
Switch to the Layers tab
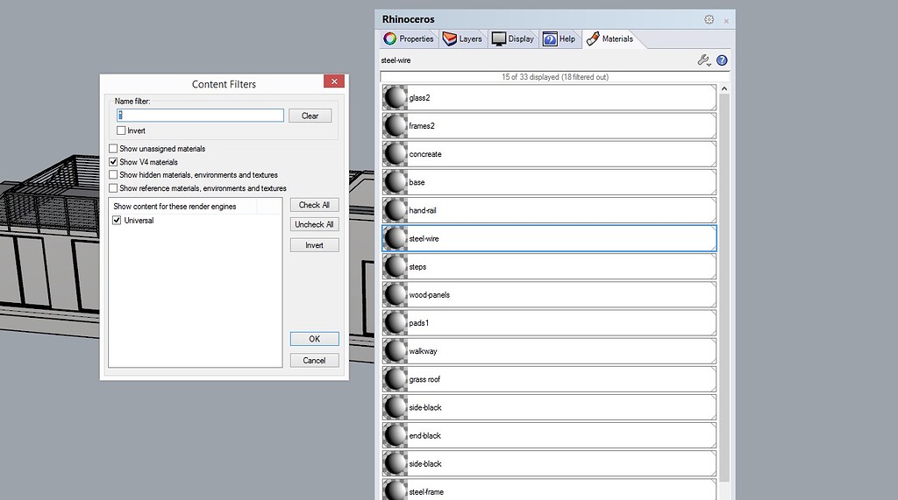pyautogui.click(x=462, y=39)
